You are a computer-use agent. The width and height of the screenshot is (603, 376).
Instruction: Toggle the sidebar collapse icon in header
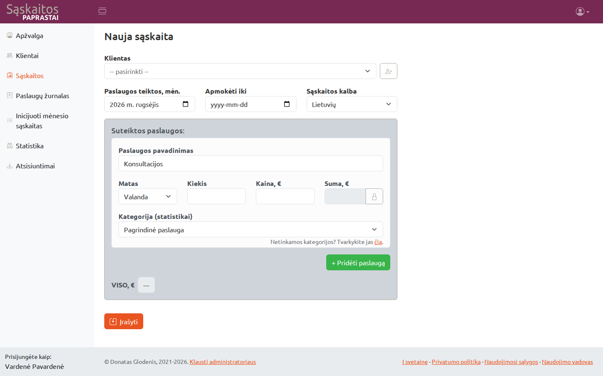pyautogui.click(x=102, y=11)
